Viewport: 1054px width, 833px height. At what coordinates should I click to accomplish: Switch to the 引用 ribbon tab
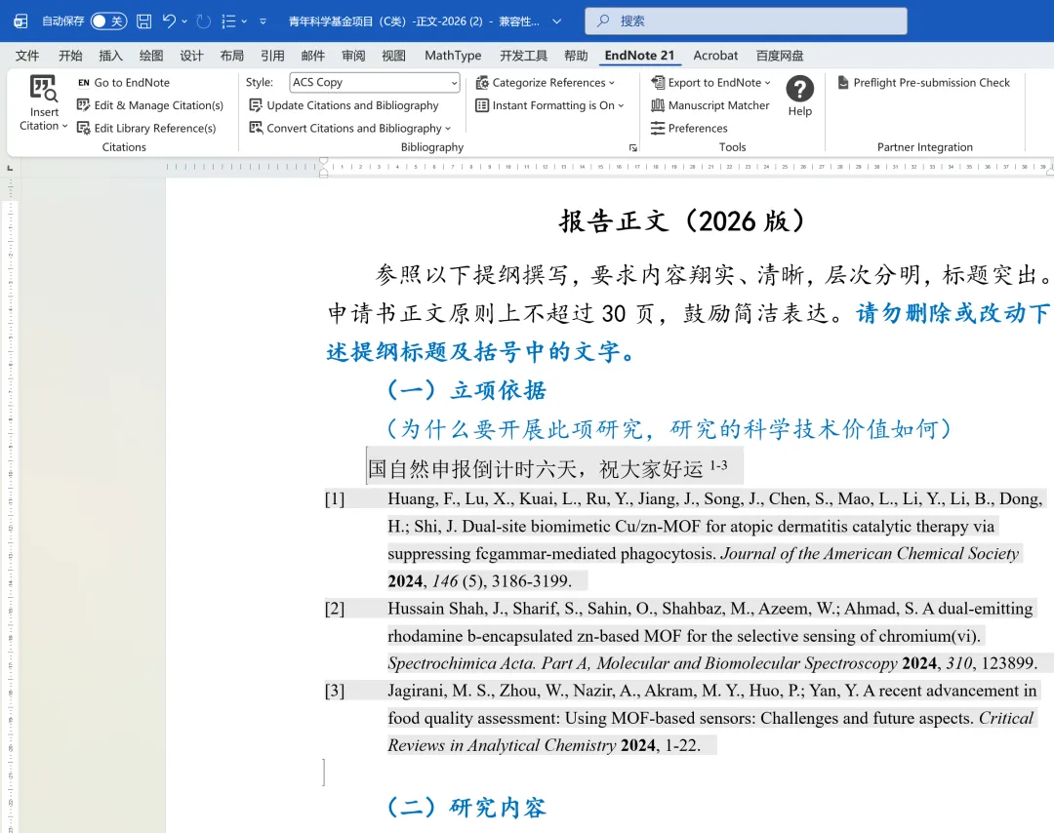point(272,56)
